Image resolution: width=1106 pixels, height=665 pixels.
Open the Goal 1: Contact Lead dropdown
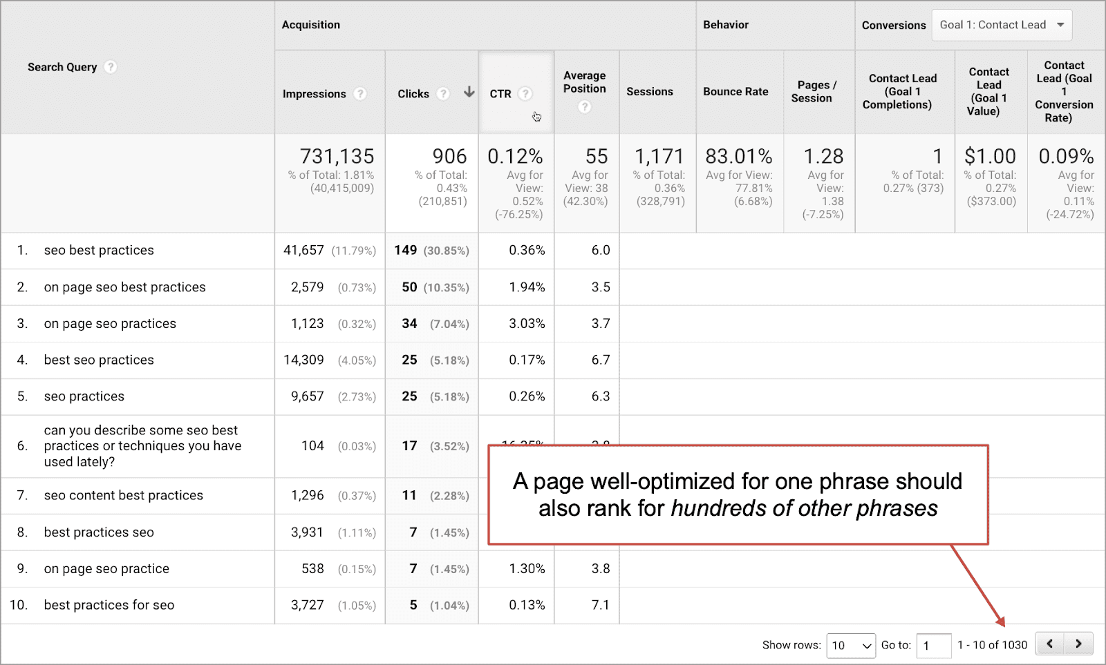pyautogui.click(x=1002, y=25)
